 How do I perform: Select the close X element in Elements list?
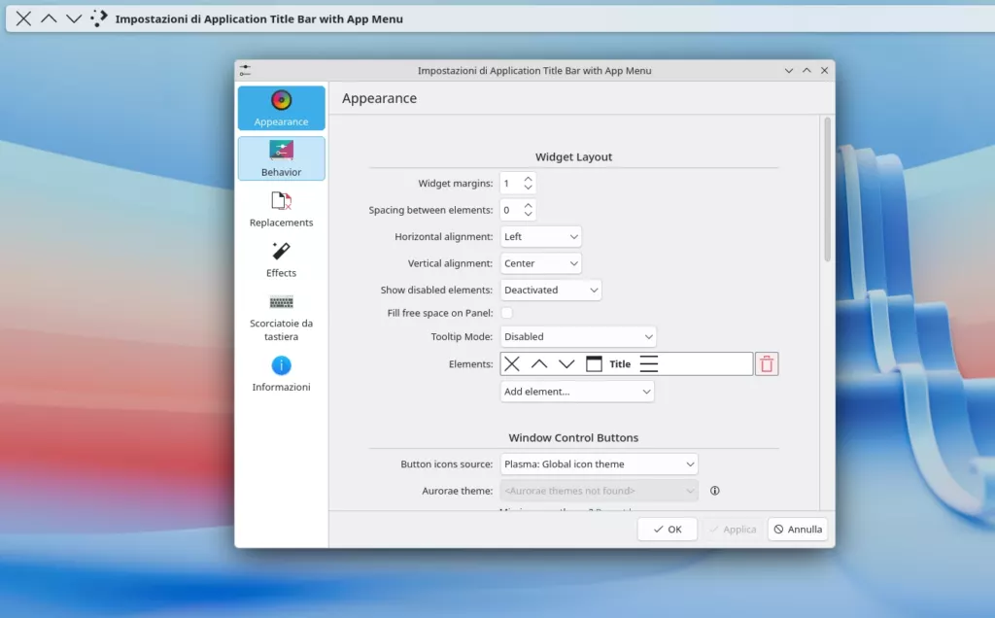pos(512,364)
